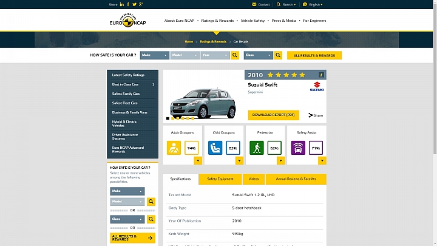Click Download Report (PDF) button
437x246 pixels.
pos(273,115)
